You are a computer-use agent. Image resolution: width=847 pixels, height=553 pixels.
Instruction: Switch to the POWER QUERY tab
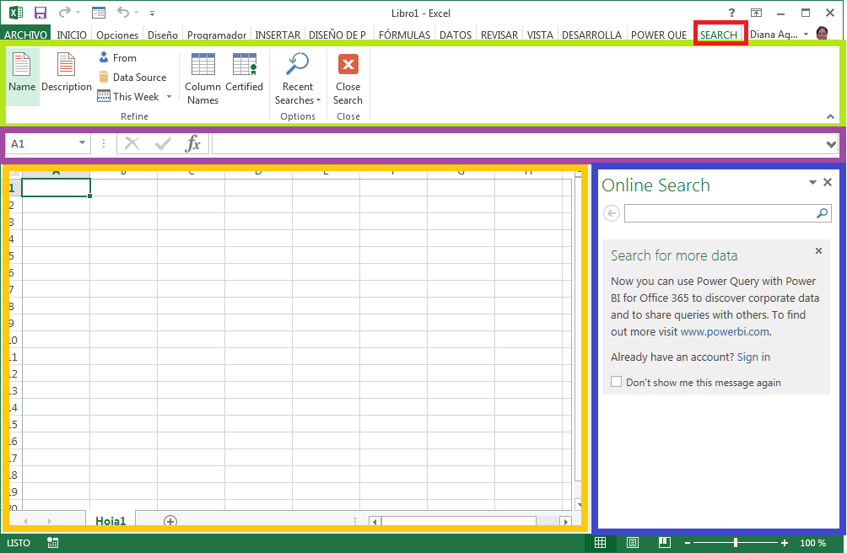click(x=659, y=35)
